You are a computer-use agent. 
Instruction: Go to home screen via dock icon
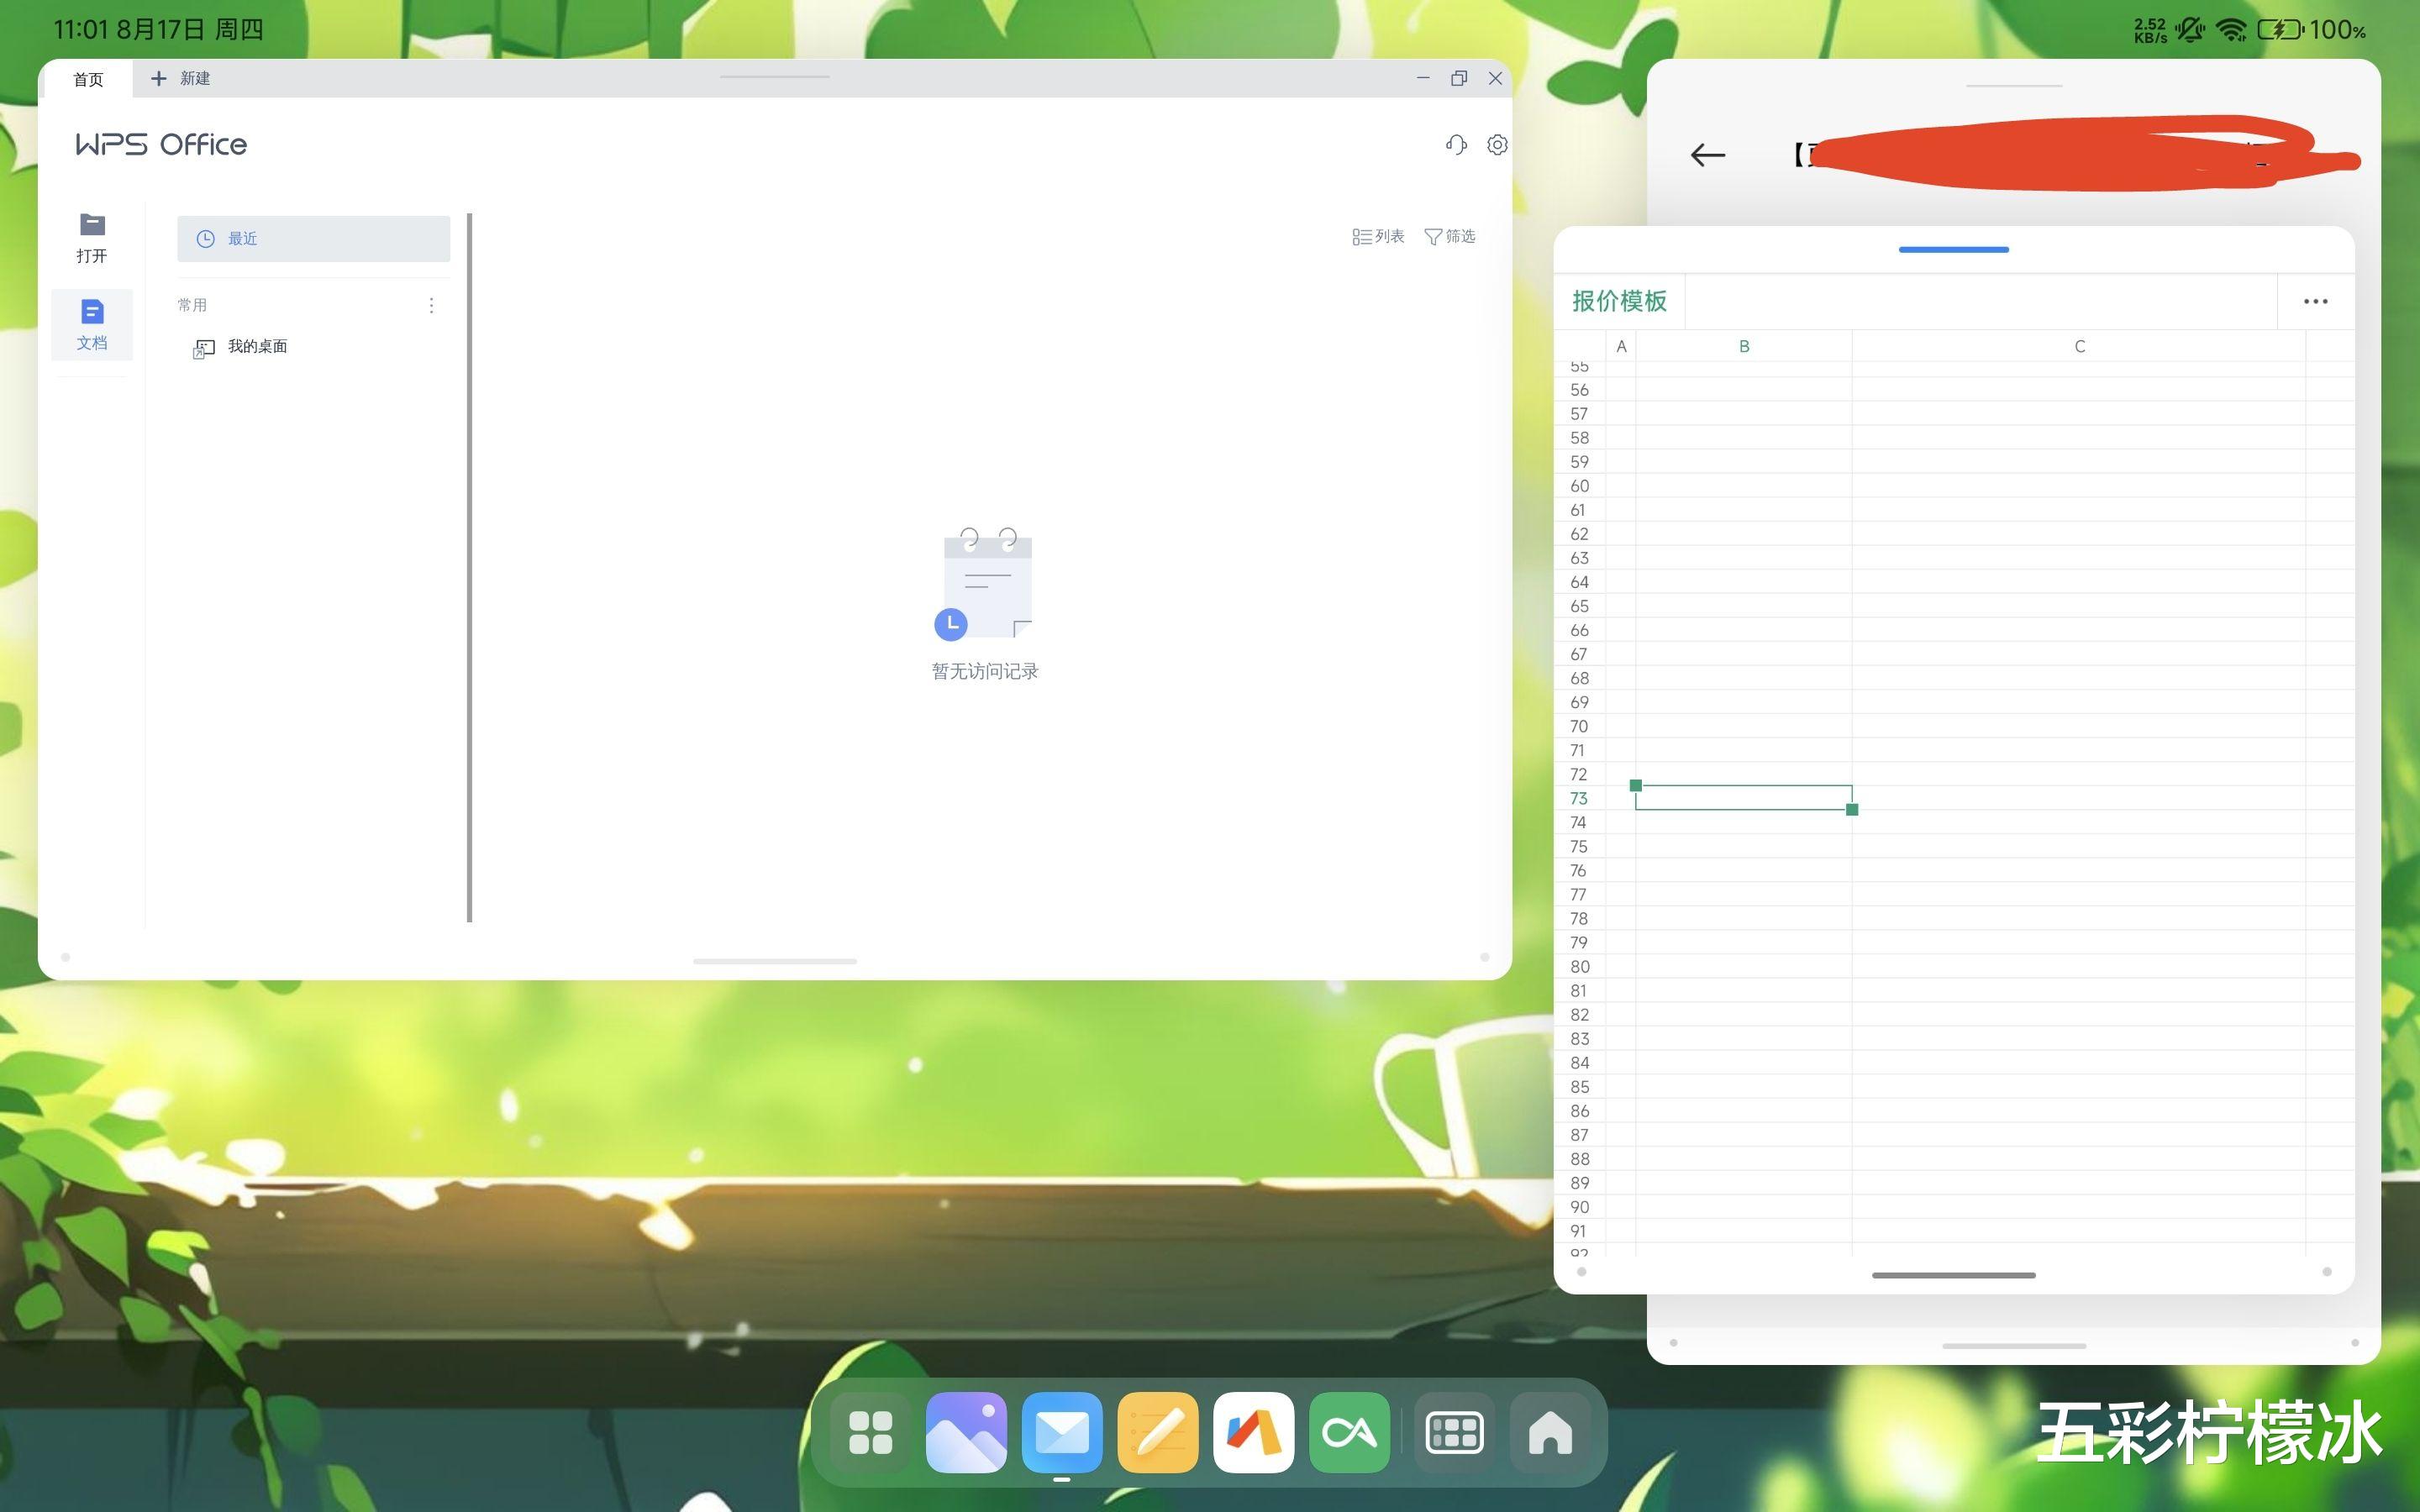coord(1549,1432)
